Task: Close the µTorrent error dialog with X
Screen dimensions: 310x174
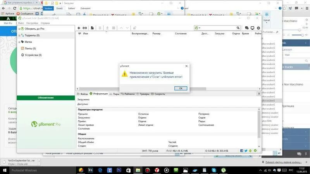Action: tap(186, 66)
